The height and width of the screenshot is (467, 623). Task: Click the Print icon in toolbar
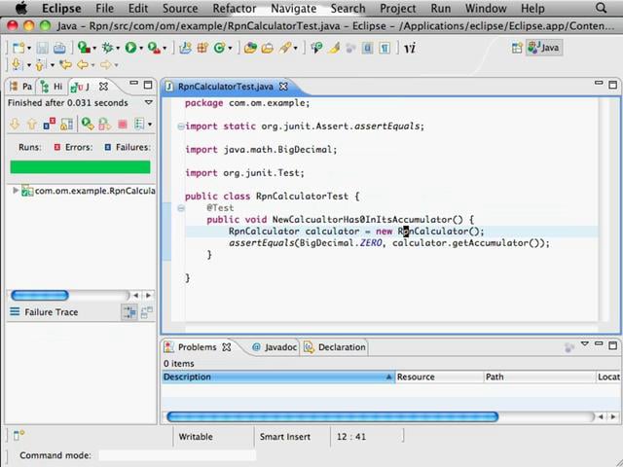click(x=59, y=48)
